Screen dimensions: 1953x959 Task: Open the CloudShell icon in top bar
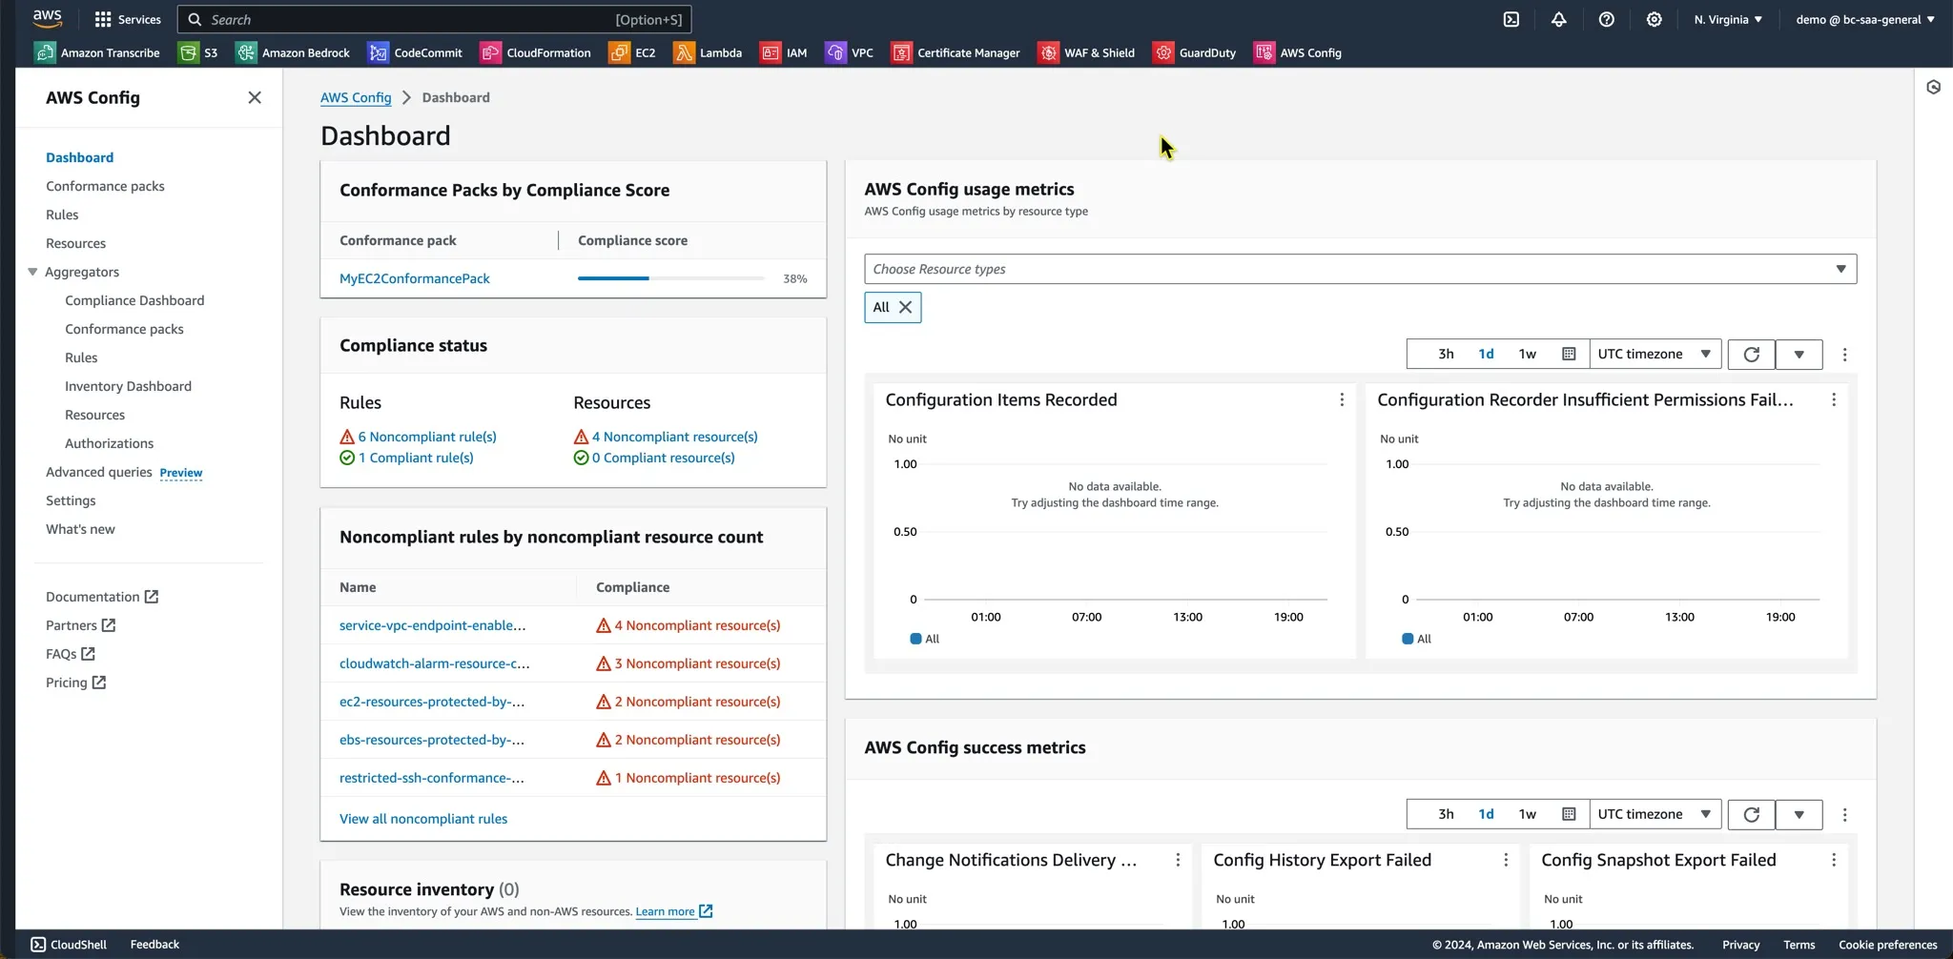1511,19
